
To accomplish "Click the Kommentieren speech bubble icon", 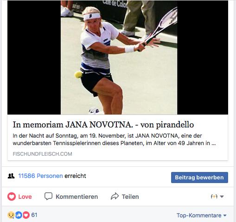I will pos(48,196).
